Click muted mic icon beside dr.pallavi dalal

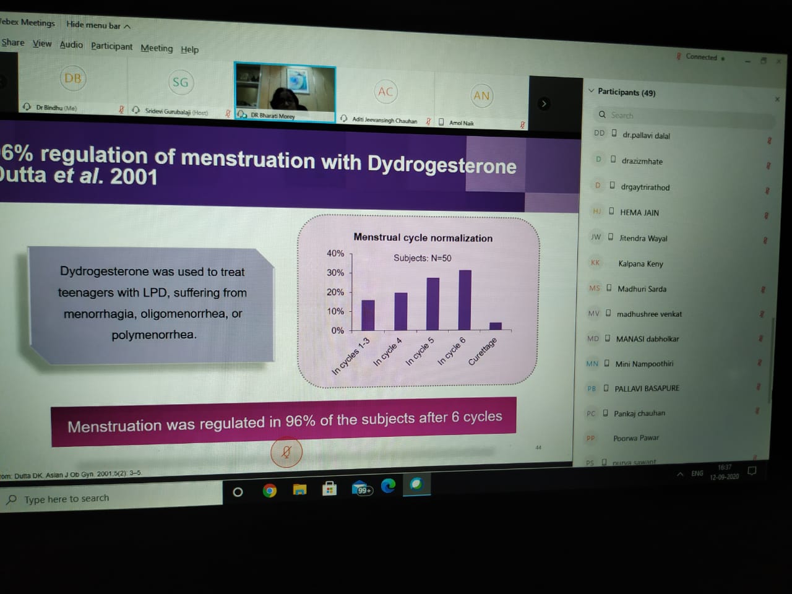[769, 140]
